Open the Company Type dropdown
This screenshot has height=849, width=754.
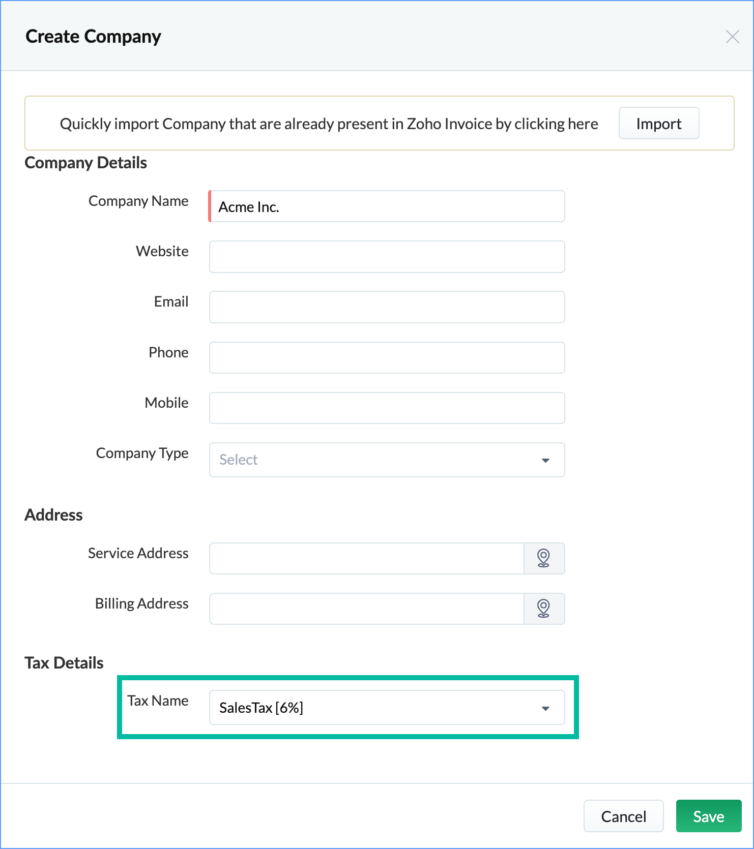(x=387, y=460)
